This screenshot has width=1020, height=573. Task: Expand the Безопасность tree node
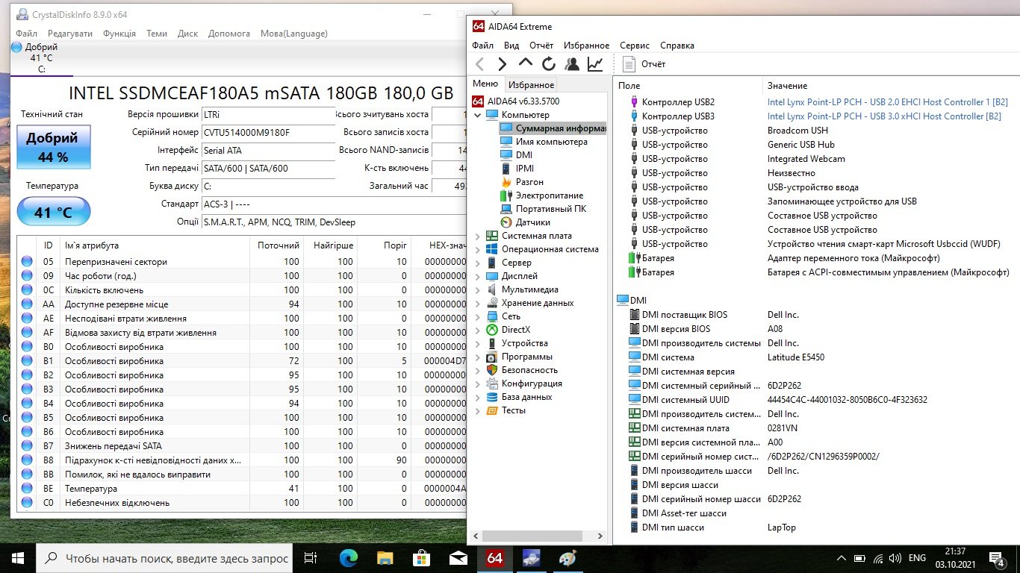pyautogui.click(x=478, y=371)
